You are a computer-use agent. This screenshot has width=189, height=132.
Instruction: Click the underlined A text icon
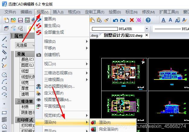(163, 20)
